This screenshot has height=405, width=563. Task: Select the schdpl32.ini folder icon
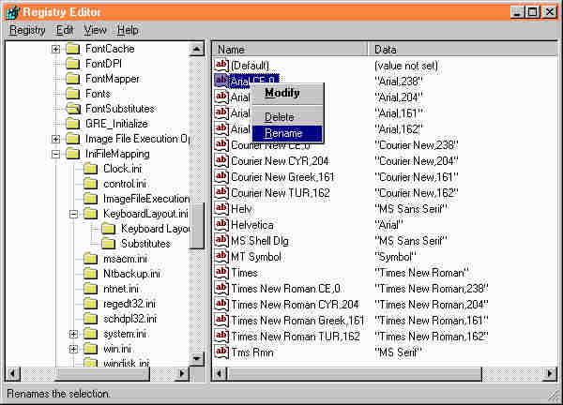pos(90,320)
